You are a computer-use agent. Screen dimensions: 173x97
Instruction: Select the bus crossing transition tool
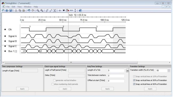point(55,10)
